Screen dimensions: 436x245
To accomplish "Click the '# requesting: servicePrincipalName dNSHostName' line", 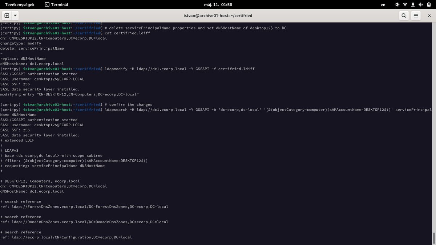I will tap(52, 166).
